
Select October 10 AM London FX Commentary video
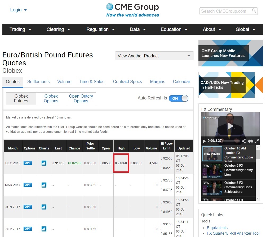coord(228,154)
